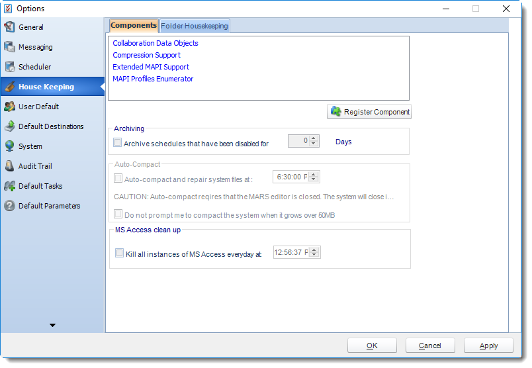The height and width of the screenshot is (368, 532).
Task: Open Default Tasks label
Action: [x=40, y=186]
